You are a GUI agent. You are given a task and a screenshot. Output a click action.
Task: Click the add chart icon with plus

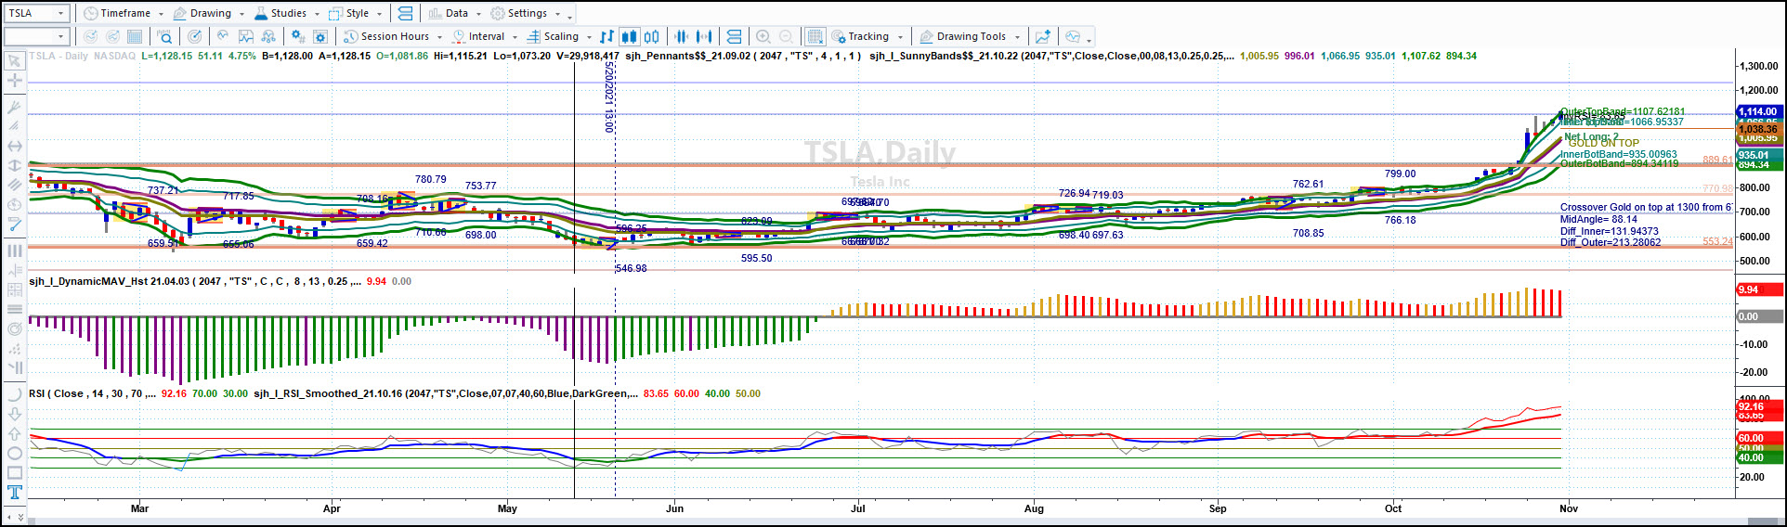point(1043,36)
